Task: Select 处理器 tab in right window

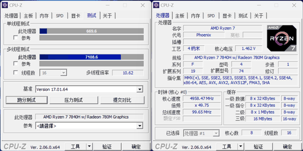Action: [x=163, y=16]
